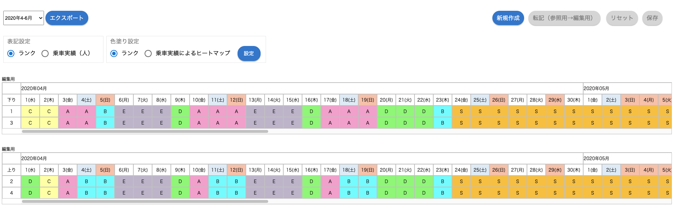
Task: Enable 乗車実績によるヒートマップ coloring option
Action: tap(148, 53)
